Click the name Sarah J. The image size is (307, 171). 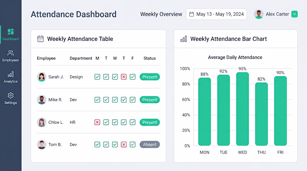tap(56, 77)
